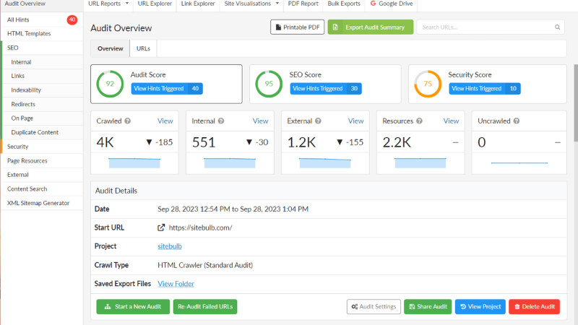The width and height of the screenshot is (578, 325).
Task: Switch to the URLs tab
Action: (x=143, y=48)
